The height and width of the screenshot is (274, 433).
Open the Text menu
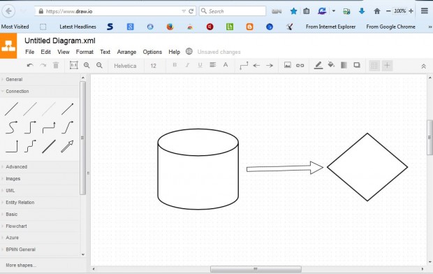(105, 52)
